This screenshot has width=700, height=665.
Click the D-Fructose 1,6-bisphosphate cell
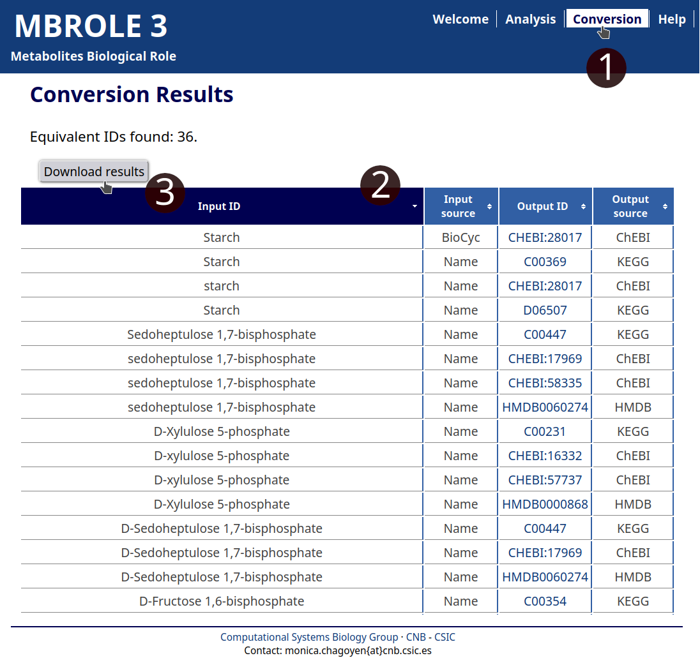(x=222, y=601)
